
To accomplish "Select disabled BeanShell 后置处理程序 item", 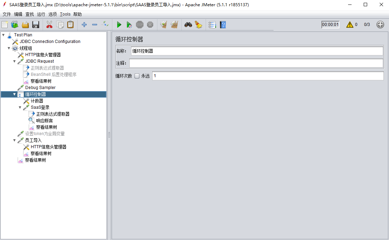I will (x=54, y=74).
